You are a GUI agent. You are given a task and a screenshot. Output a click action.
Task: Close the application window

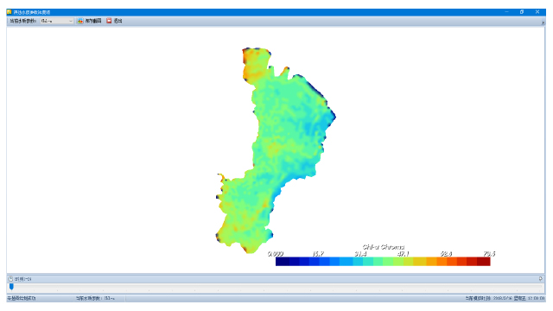coord(537,12)
